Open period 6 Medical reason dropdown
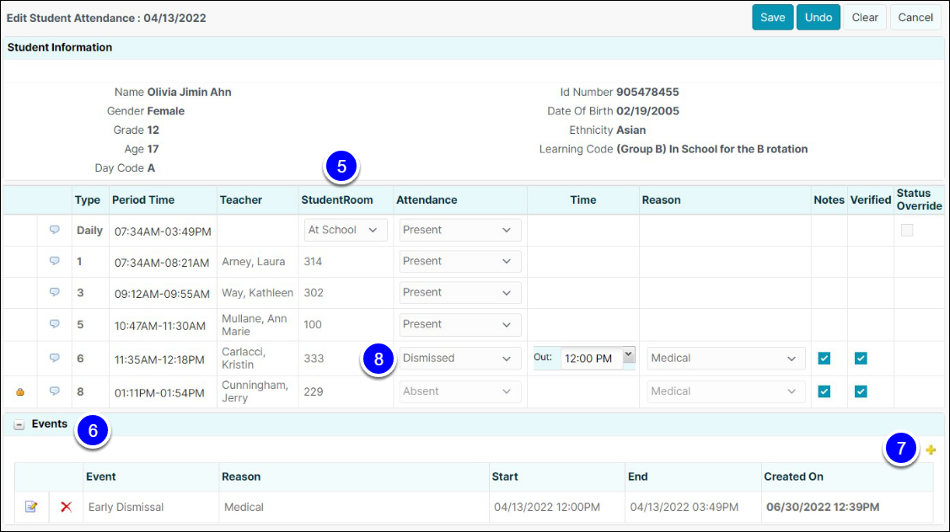The height and width of the screenshot is (532, 950). [x=726, y=359]
